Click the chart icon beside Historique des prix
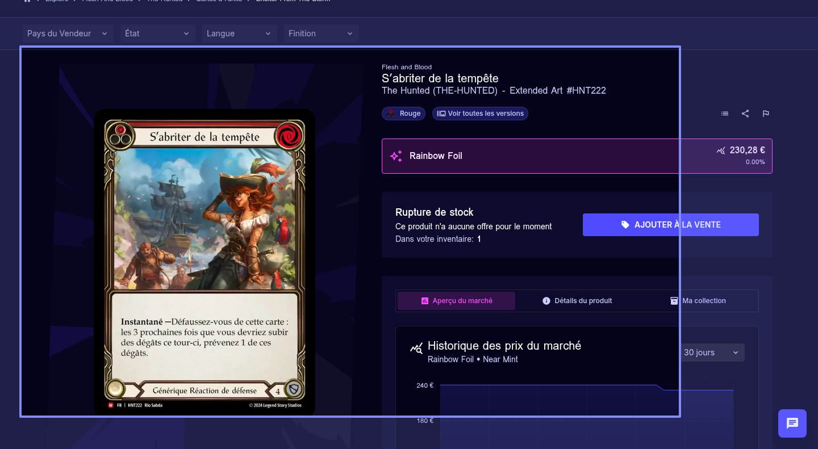Image resolution: width=818 pixels, height=449 pixels. (416, 348)
